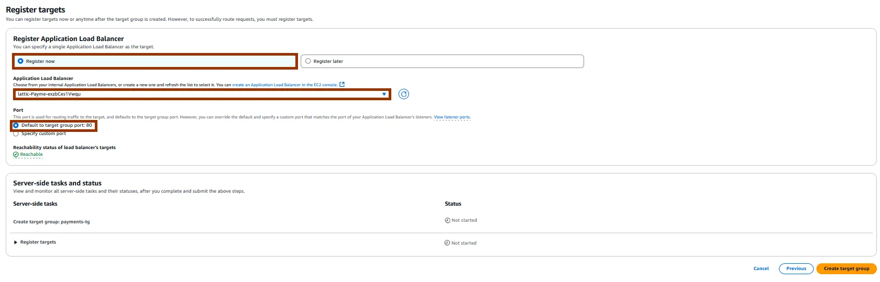Select the Register now radio option
880x282 pixels.
coord(21,61)
